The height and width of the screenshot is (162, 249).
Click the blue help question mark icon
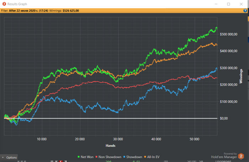pos(245,11)
